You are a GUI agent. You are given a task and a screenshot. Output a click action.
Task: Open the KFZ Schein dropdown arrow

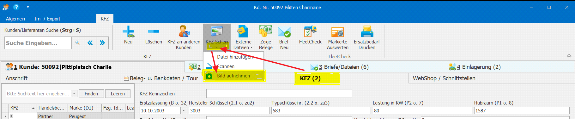click(217, 48)
